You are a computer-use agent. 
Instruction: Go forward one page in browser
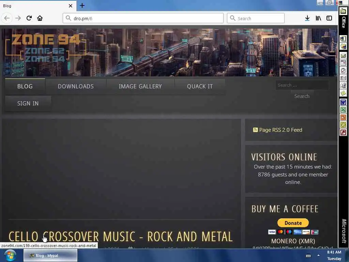click(18, 18)
